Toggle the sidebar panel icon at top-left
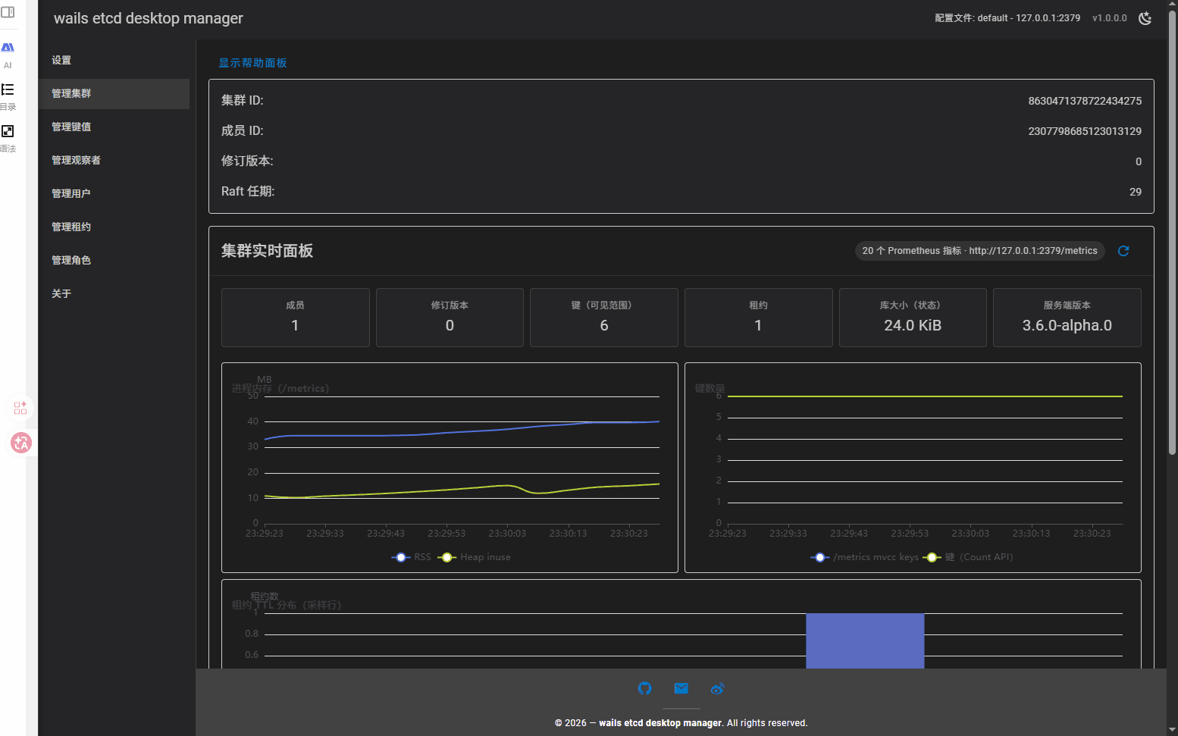Screen dimensions: 1178x736 [8, 12]
